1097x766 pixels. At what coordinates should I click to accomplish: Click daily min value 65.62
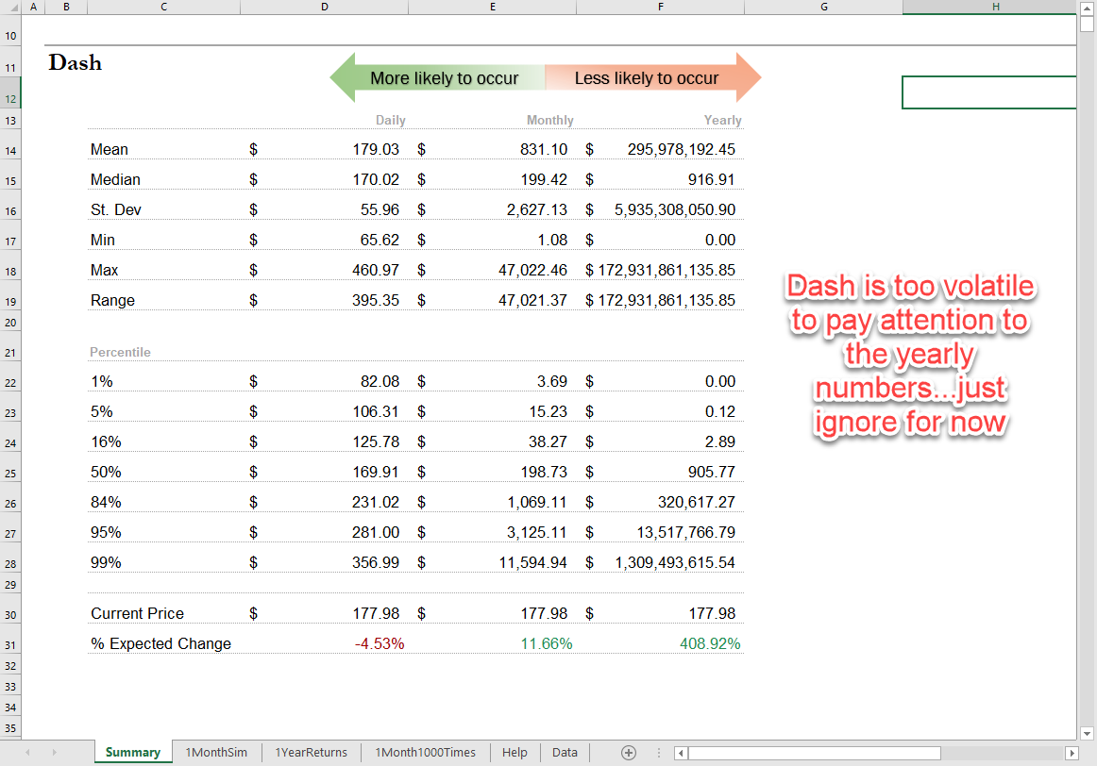point(380,240)
